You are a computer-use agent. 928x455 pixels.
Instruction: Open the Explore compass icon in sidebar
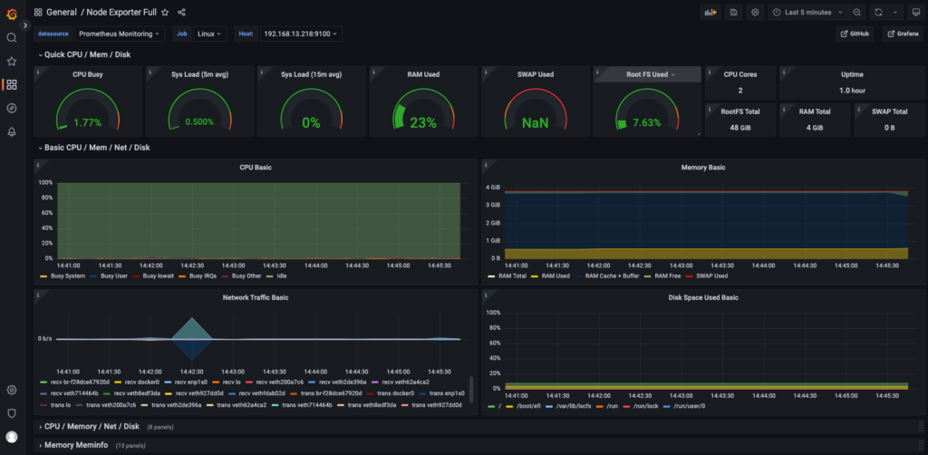click(11, 108)
